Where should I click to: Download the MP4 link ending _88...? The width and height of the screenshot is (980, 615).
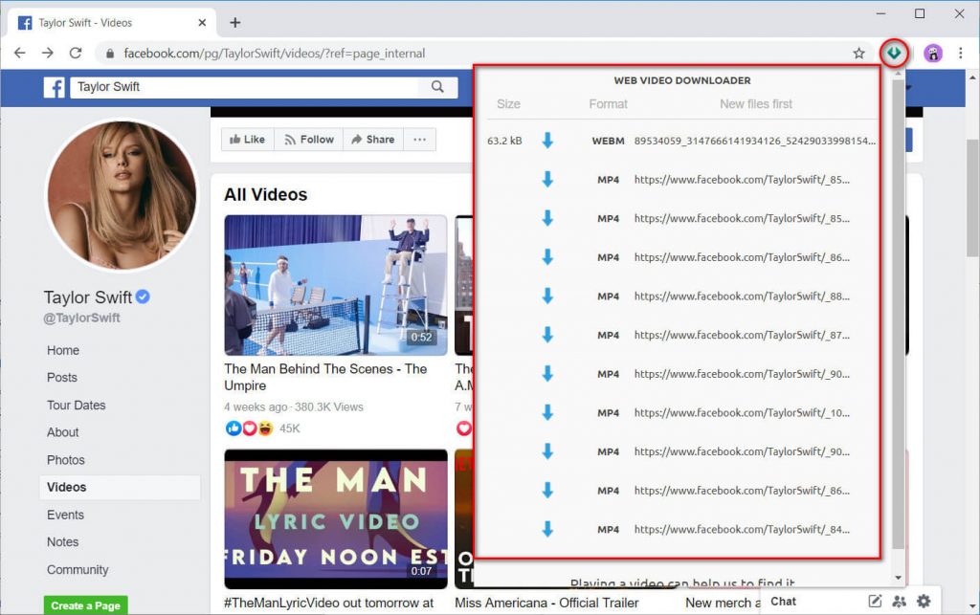pyautogui.click(x=547, y=296)
